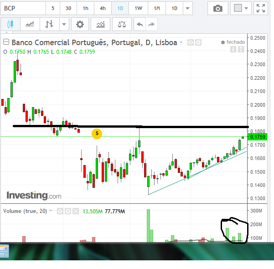274x269 pixels.
Task: Open the indicators menu
Action: click(100, 24)
